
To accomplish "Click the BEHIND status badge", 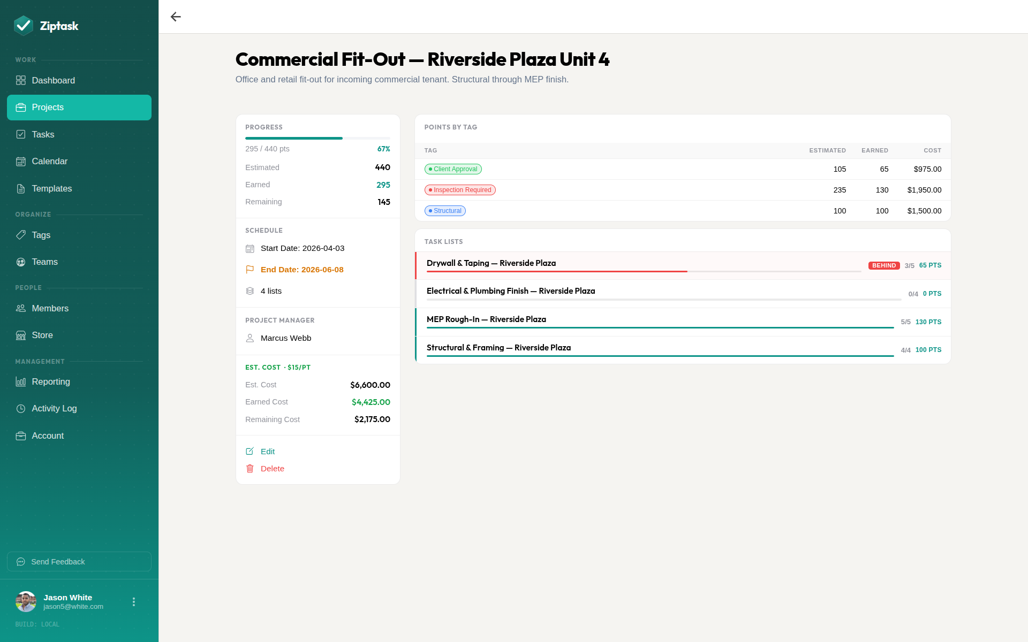I will [884, 265].
